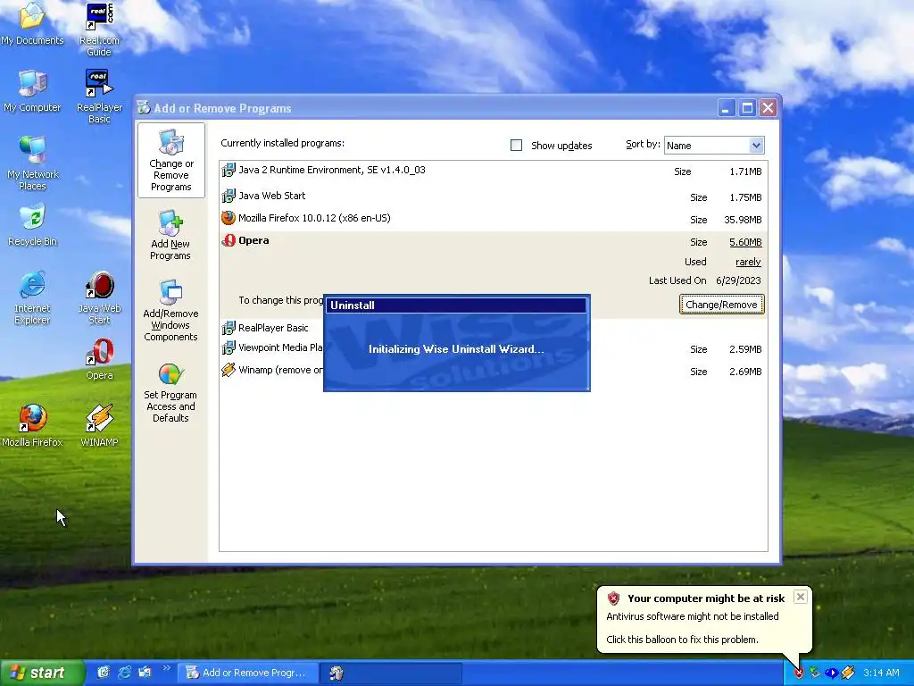This screenshot has width=914, height=686.
Task: Click the RealPlayer Basic installer icon in list
Action: (x=228, y=328)
